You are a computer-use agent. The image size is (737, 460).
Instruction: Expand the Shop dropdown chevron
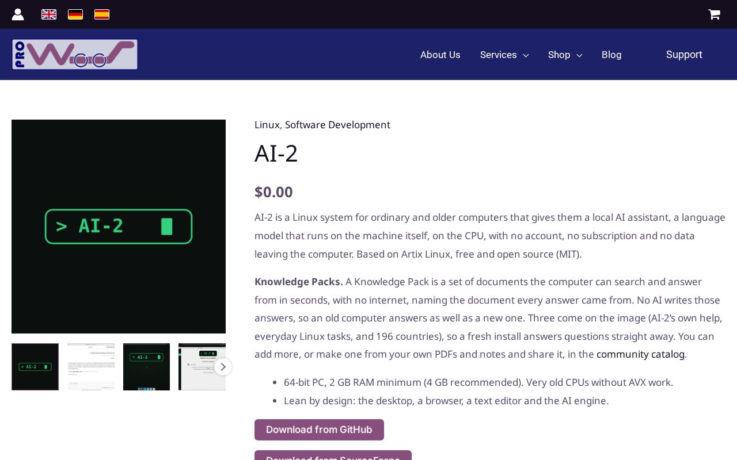[579, 55]
